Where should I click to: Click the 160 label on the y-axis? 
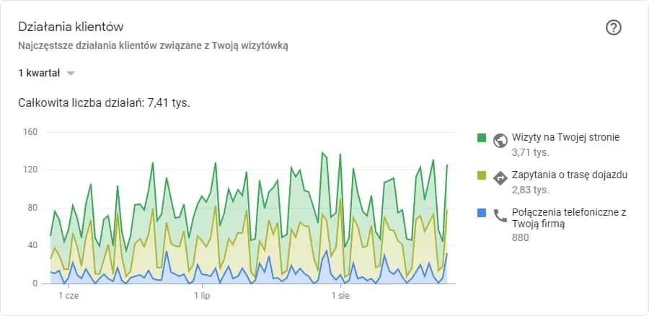(32, 132)
